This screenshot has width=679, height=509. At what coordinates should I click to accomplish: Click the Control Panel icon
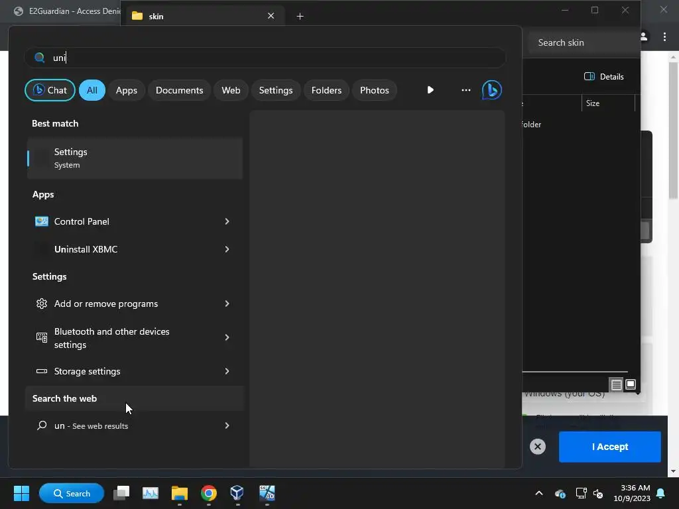click(42, 221)
